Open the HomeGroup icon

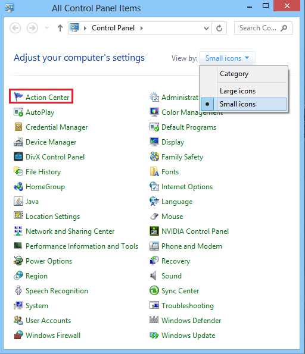click(x=18, y=186)
